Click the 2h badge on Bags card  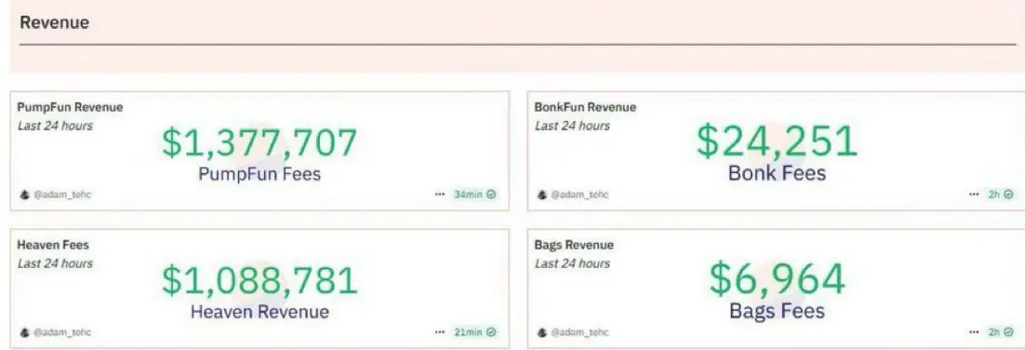coord(1001,332)
